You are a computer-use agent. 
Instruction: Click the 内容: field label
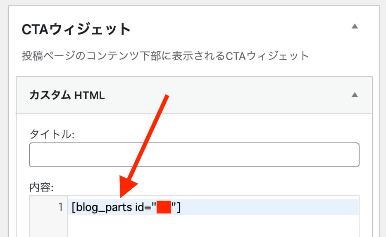(41, 187)
